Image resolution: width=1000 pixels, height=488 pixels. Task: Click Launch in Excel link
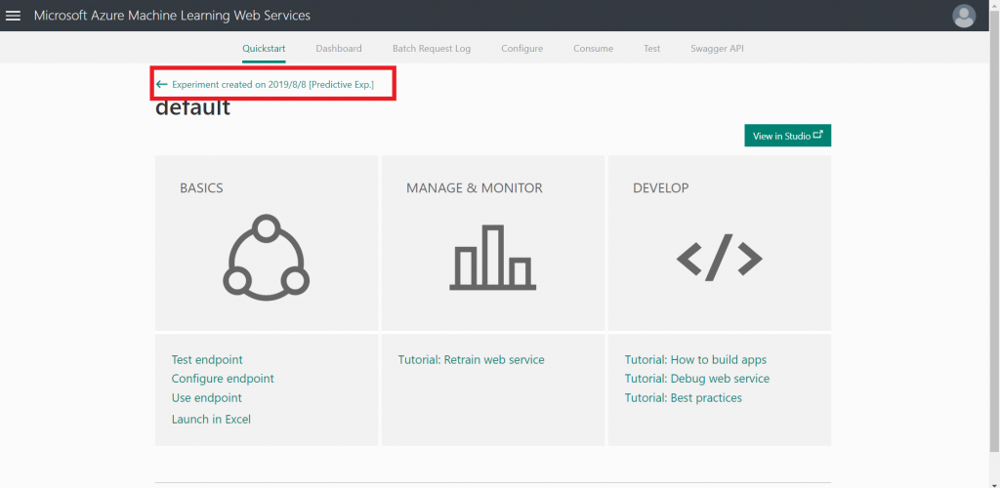tap(211, 420)
